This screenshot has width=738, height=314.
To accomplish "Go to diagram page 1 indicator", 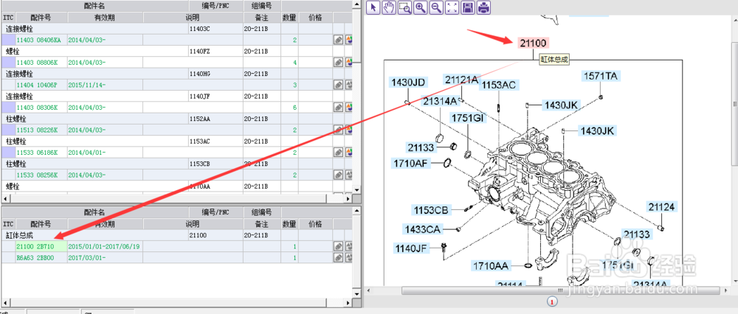I will (553, 301).
